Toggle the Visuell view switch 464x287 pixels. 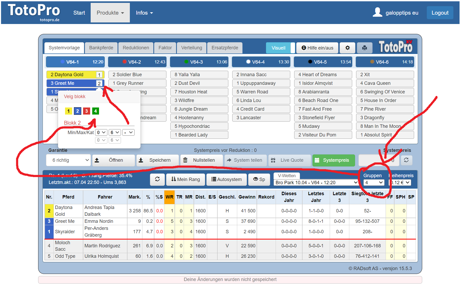point(280,48)
